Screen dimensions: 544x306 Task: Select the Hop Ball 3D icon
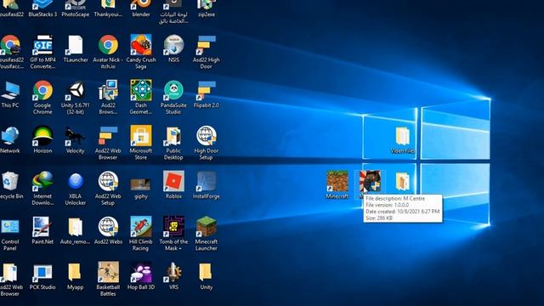[141, 275]
